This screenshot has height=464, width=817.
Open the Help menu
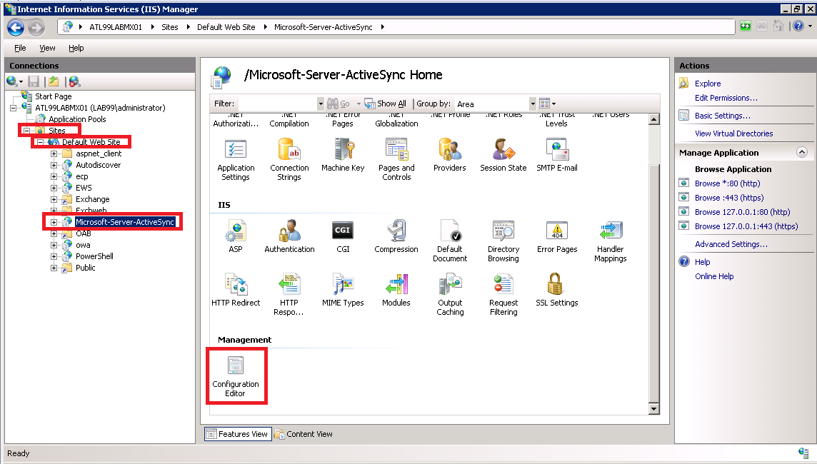[x=76, y=48]
